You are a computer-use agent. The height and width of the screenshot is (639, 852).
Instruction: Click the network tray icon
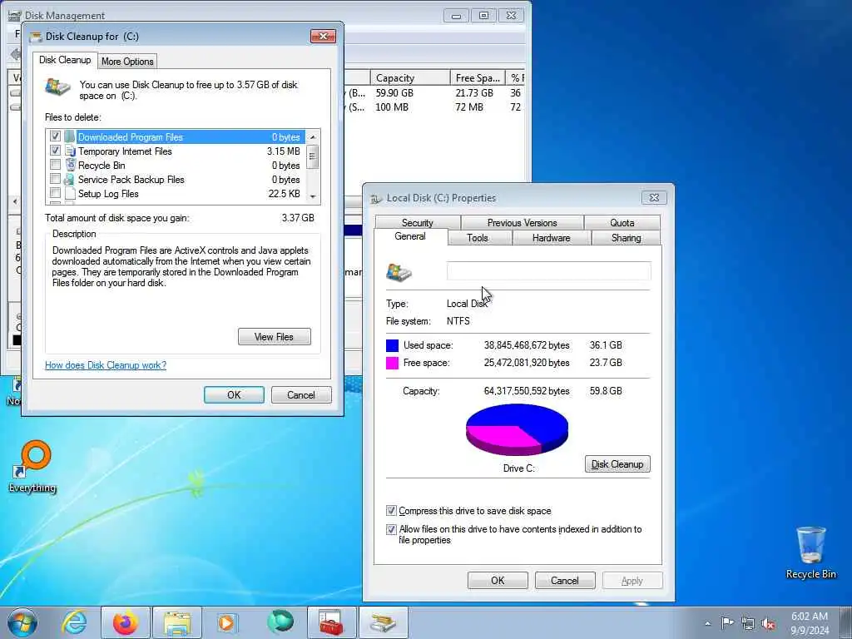coord(748,624)
